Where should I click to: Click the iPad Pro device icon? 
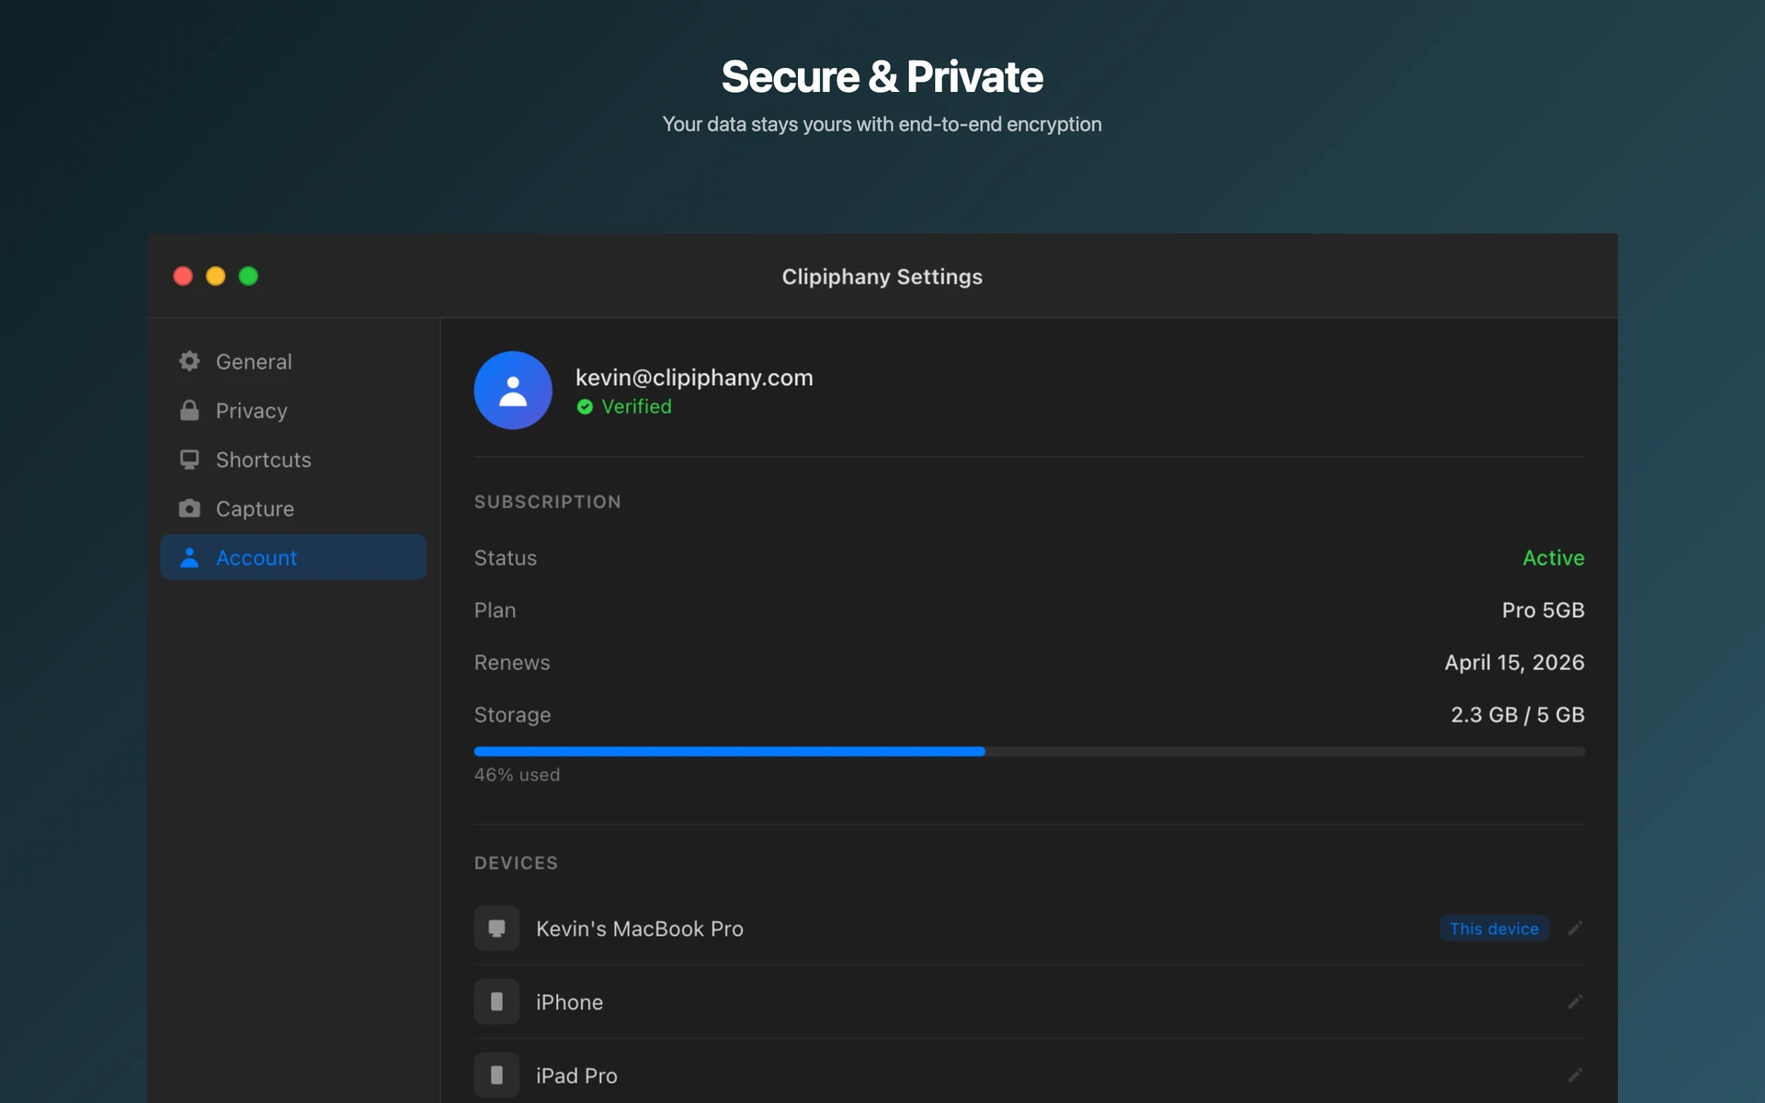tap(496, 1075)
